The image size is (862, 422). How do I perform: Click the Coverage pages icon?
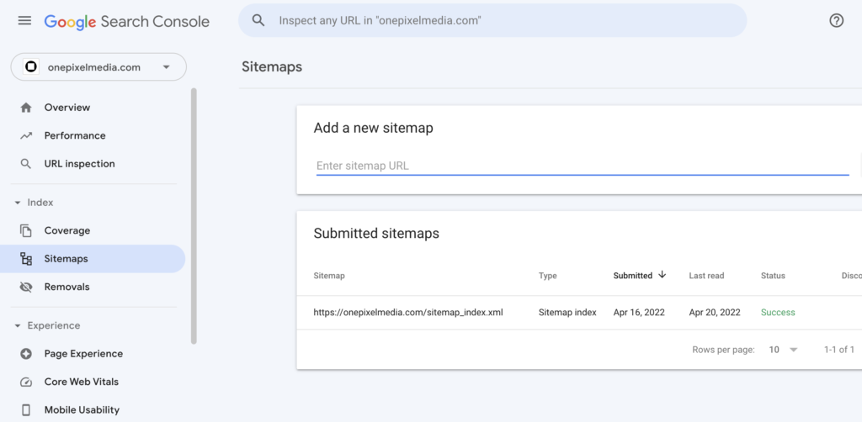26,230
